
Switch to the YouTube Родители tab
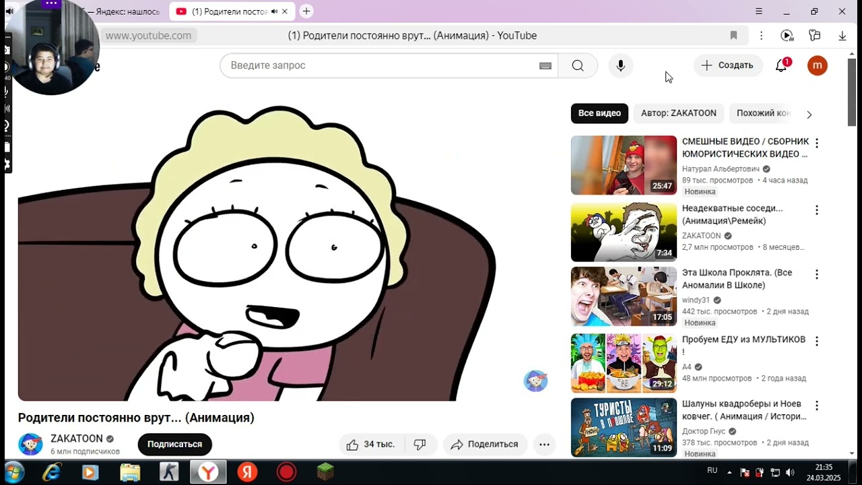(229, 11)
